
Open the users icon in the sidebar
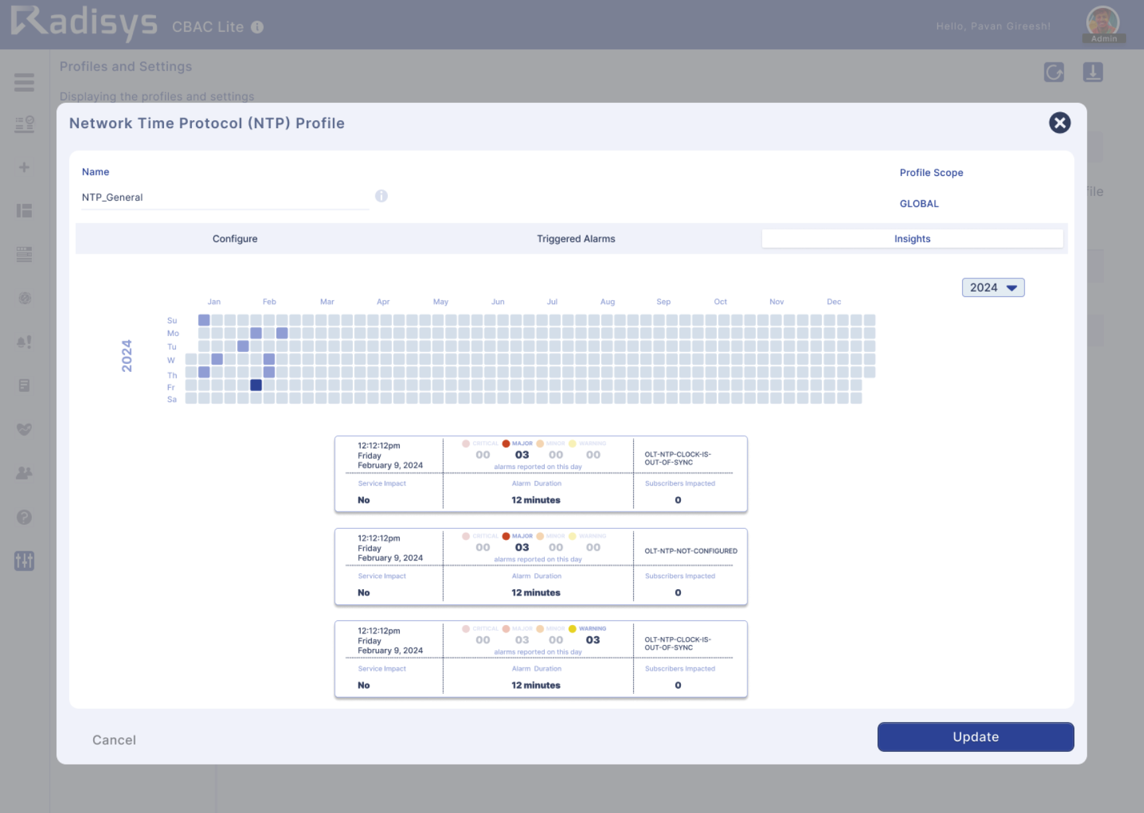tap(24, 473)
